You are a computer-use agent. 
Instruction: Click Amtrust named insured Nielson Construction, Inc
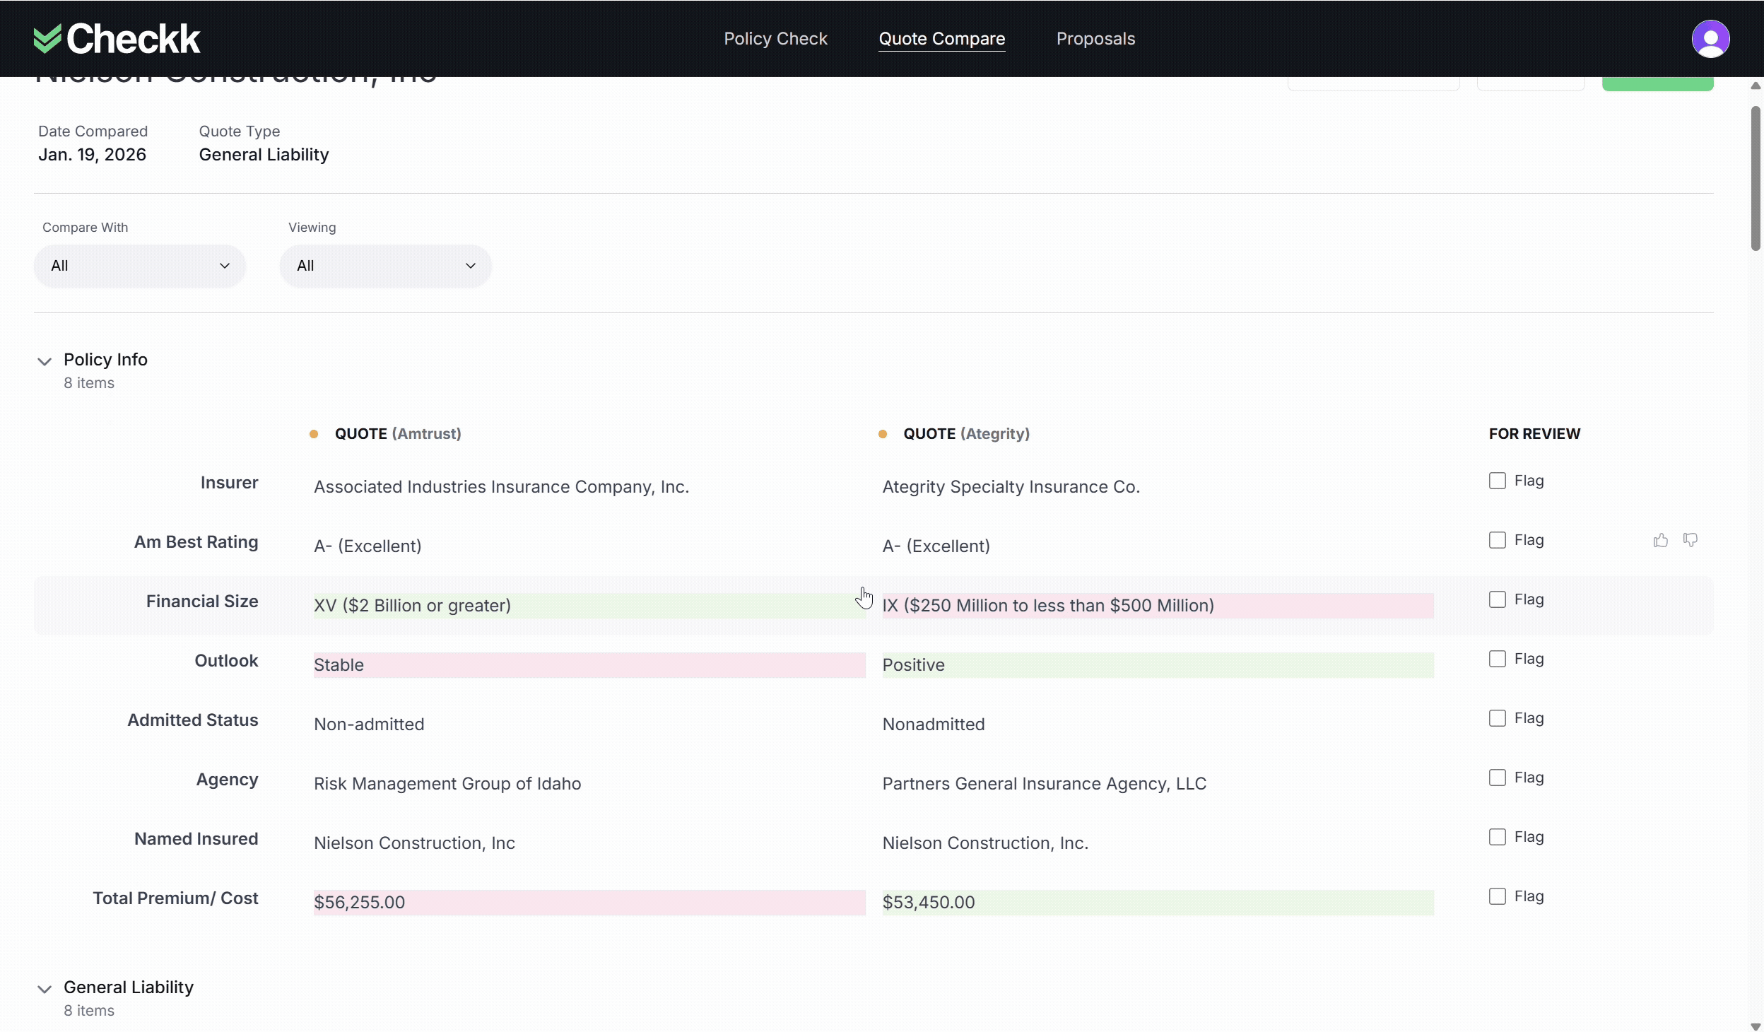coord(414,843)
